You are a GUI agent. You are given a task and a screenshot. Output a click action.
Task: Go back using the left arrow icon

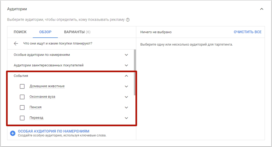(x=16, y=43)
